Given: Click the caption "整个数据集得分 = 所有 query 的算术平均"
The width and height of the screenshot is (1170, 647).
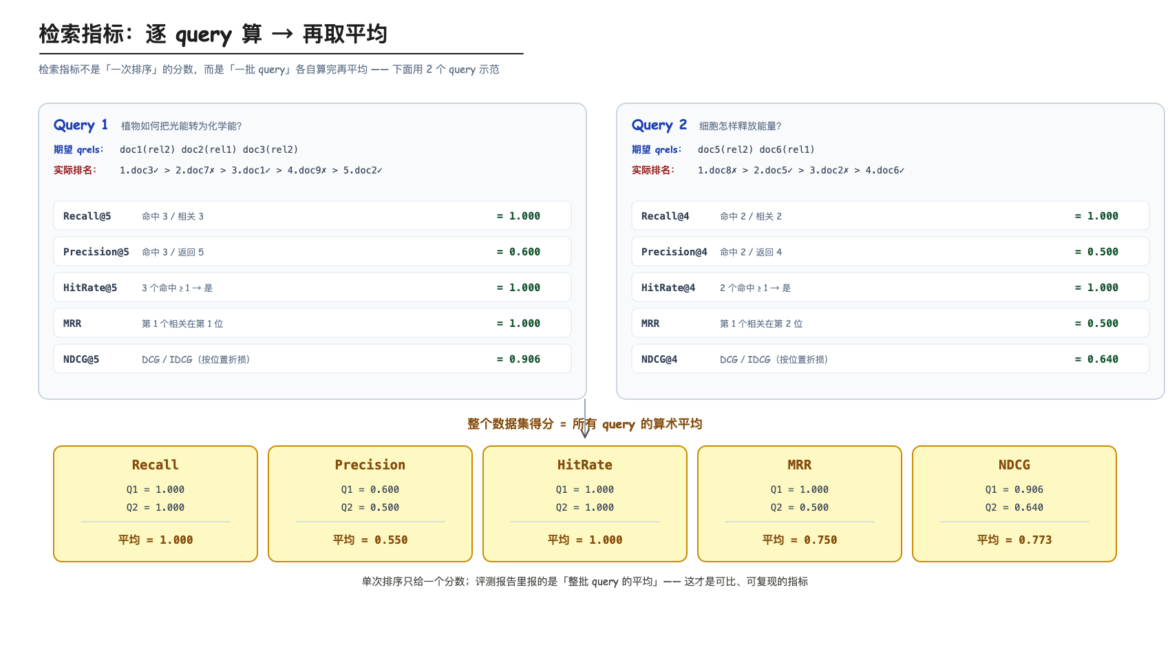Looking at the screenshot, I should click(585, 424).
